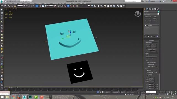This screenshot has height=99, width=177.
Task: Activate the Unlink Selection tool
Action: [12, 6]
